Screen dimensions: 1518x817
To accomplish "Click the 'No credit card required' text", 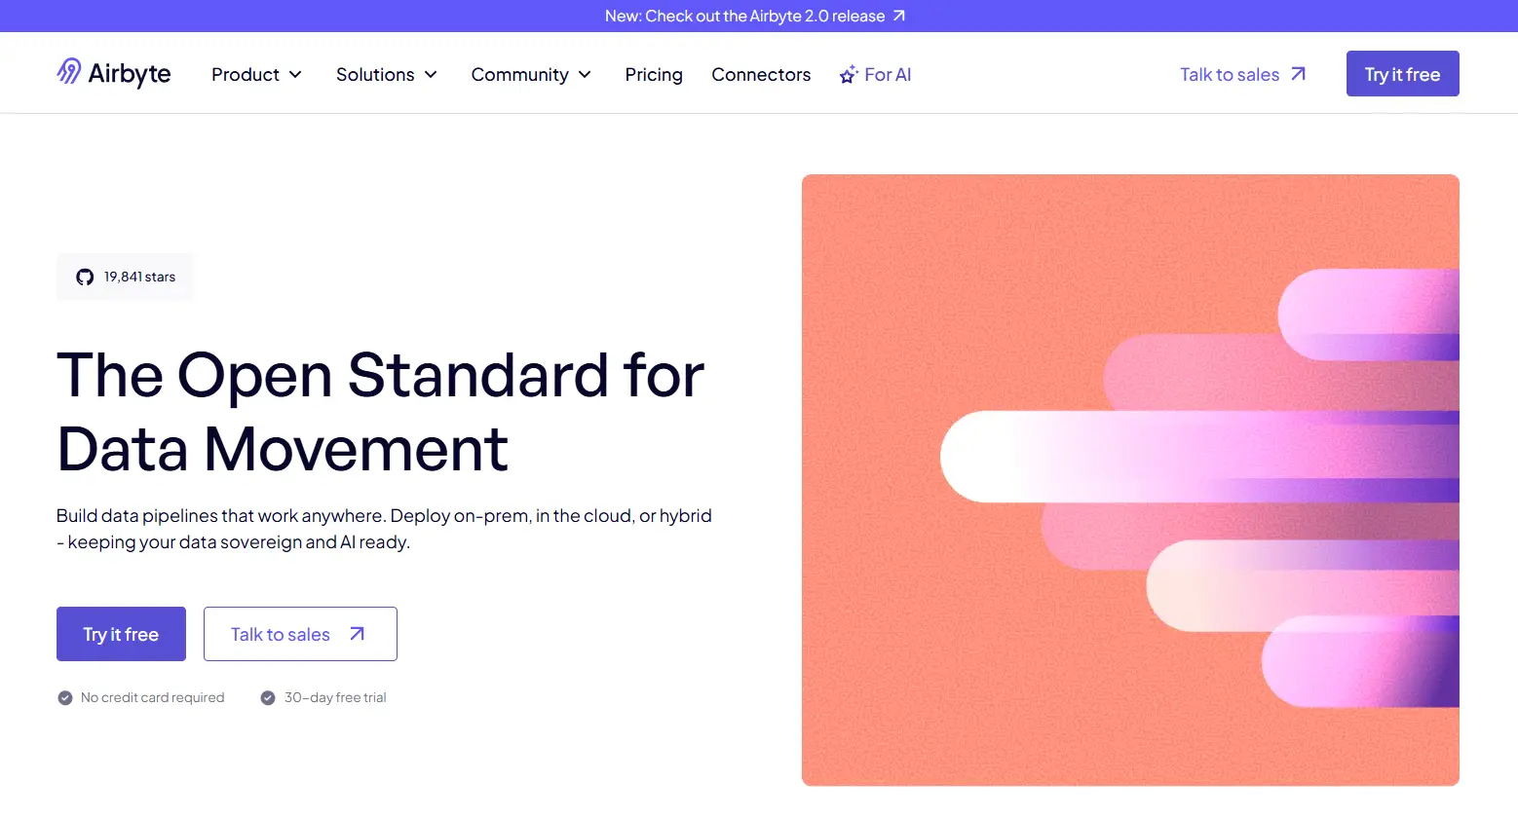I will tap(152, 698).
